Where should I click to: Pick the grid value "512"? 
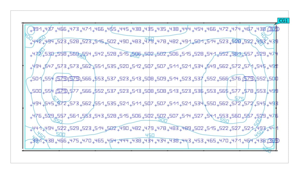(x=137, y=67)
